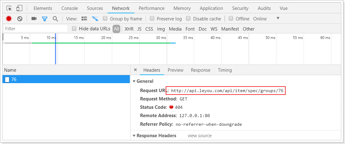Screen dimensions: 345x144
Task: Expand the Response Headers section
Action: click(134, 136)
